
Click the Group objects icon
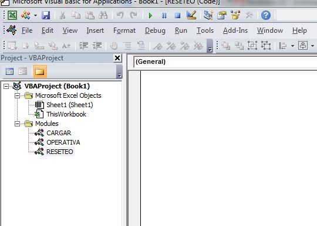[x=252, y=46]
